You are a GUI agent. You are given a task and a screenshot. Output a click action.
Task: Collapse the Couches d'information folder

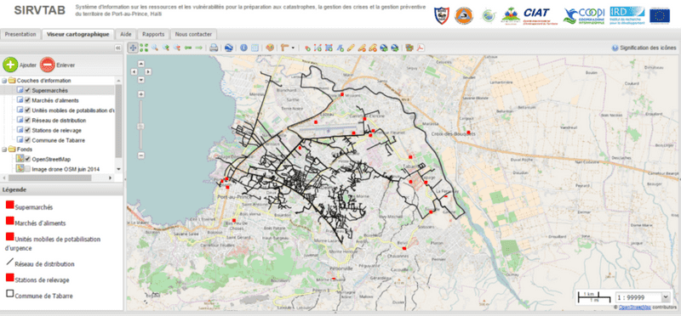4,81
